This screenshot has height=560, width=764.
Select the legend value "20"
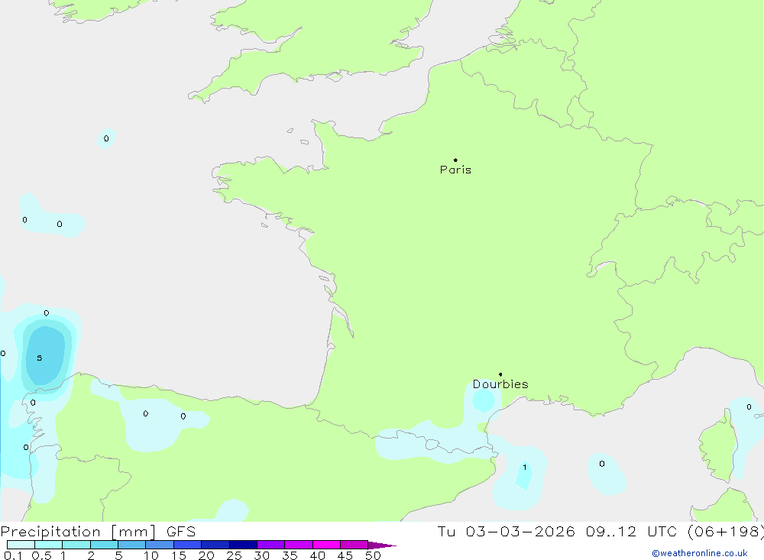click(206, 555)
